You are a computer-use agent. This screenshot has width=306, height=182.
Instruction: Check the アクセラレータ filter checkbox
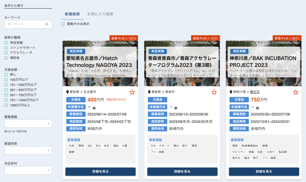[6, 53]
